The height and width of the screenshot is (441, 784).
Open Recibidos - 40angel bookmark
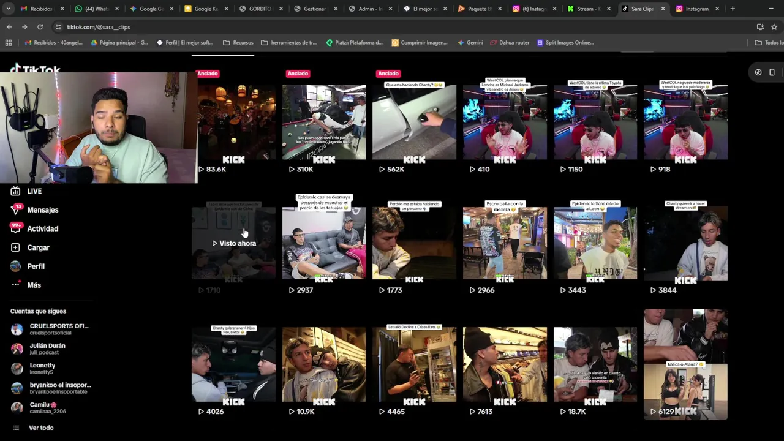click(53, 43)
